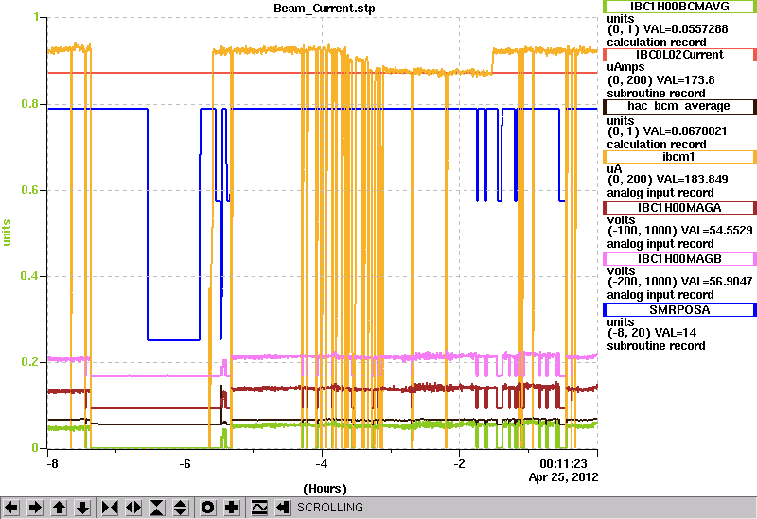Click the -4 x-axis tick label
757x519 pixels.
pyautogui.click(x=322, y=464)
